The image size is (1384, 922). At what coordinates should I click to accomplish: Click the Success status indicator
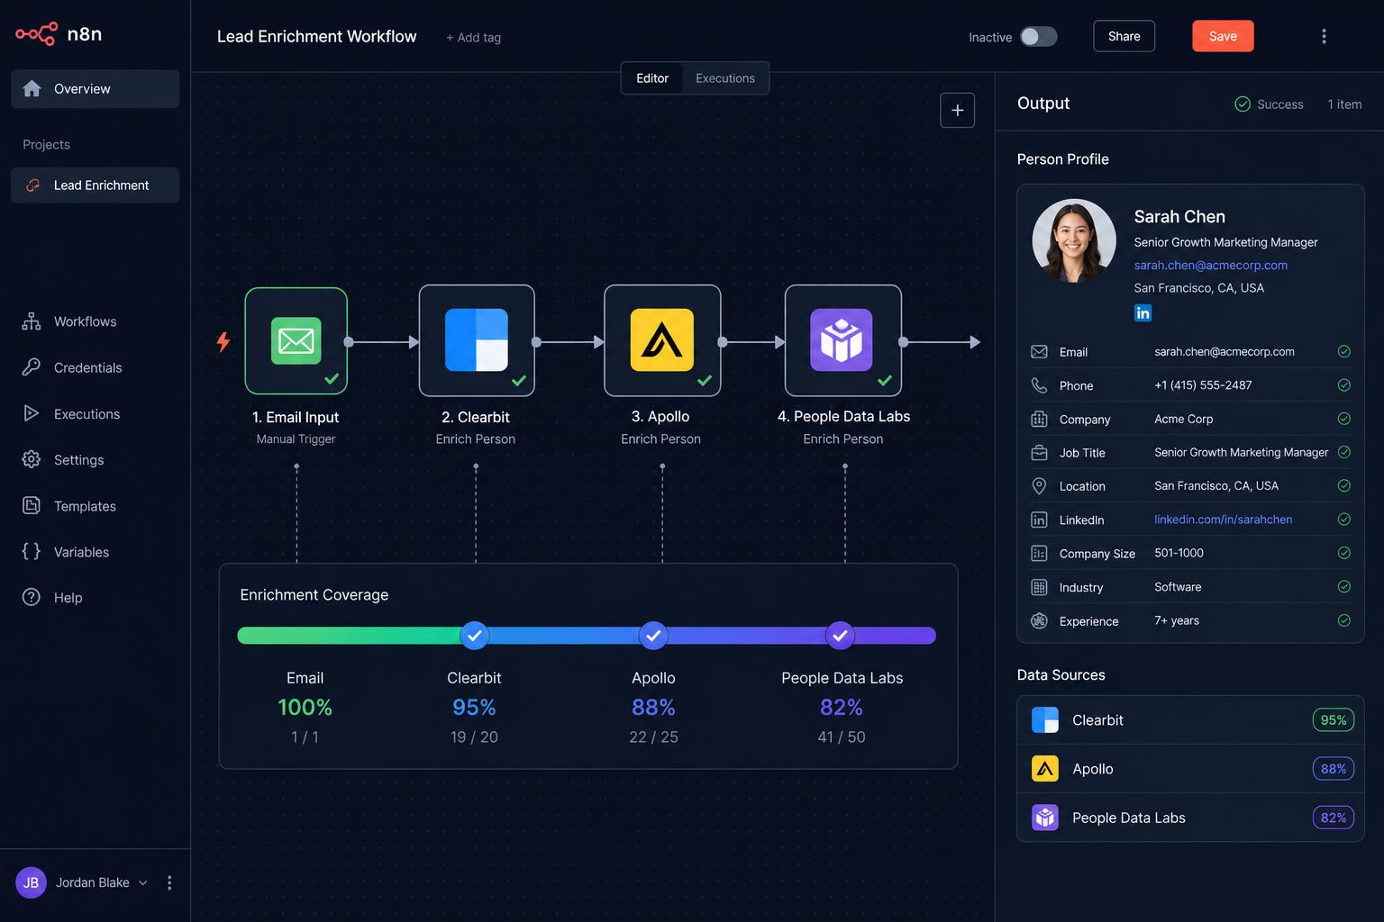click(1269, 104)
